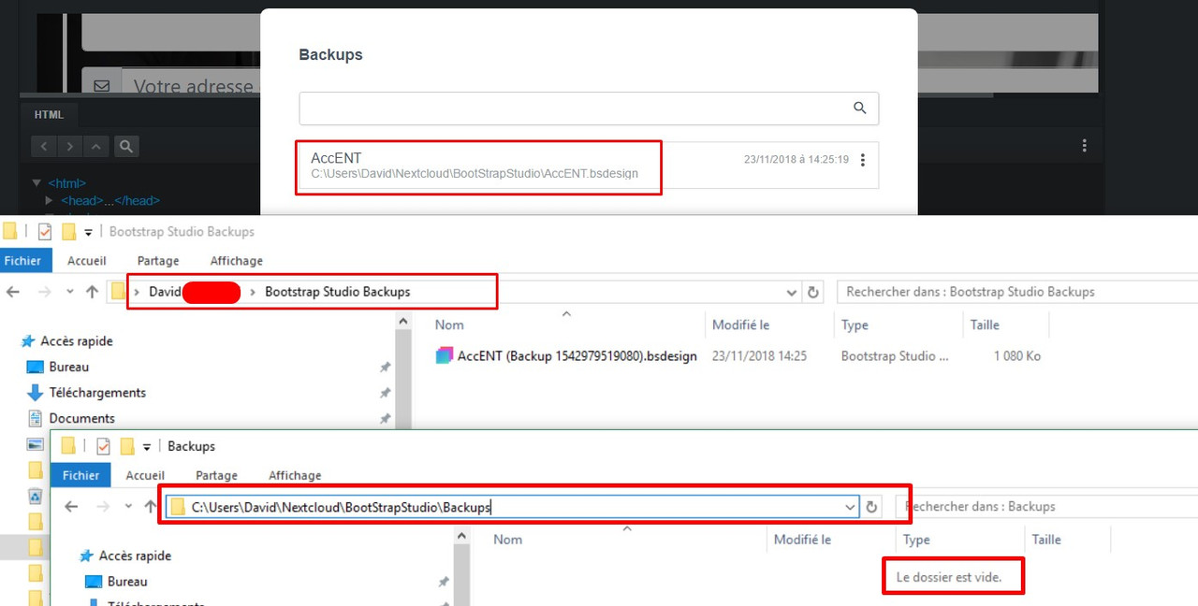Click Bootstrap Studio Backups breadcrumb segment
This screenshot has width=1198, height=606.
coord(337,292)
